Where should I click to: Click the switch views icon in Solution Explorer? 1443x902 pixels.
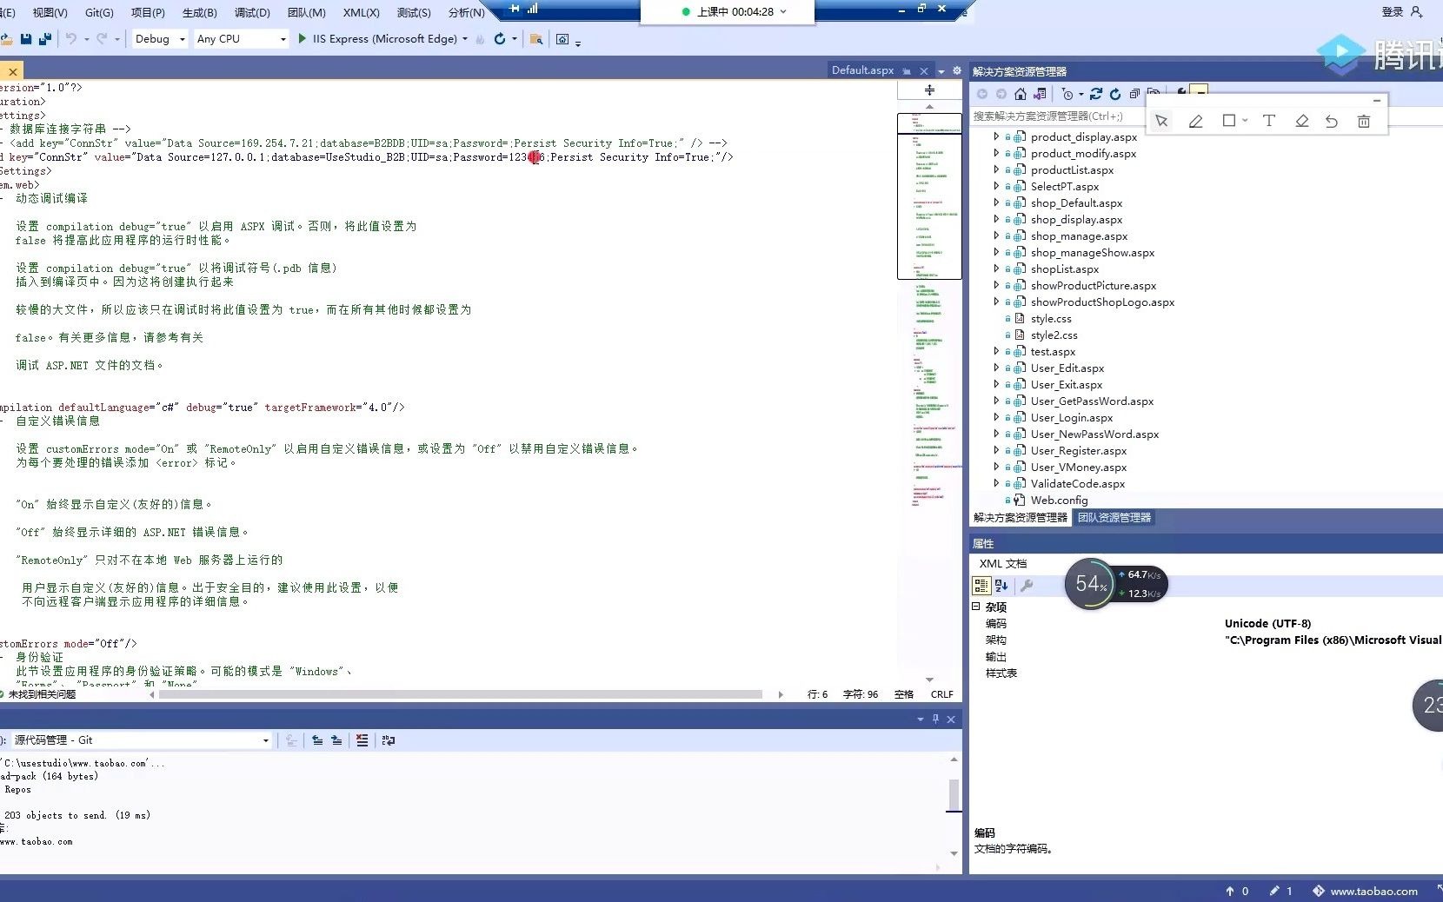coord(1040,94)
